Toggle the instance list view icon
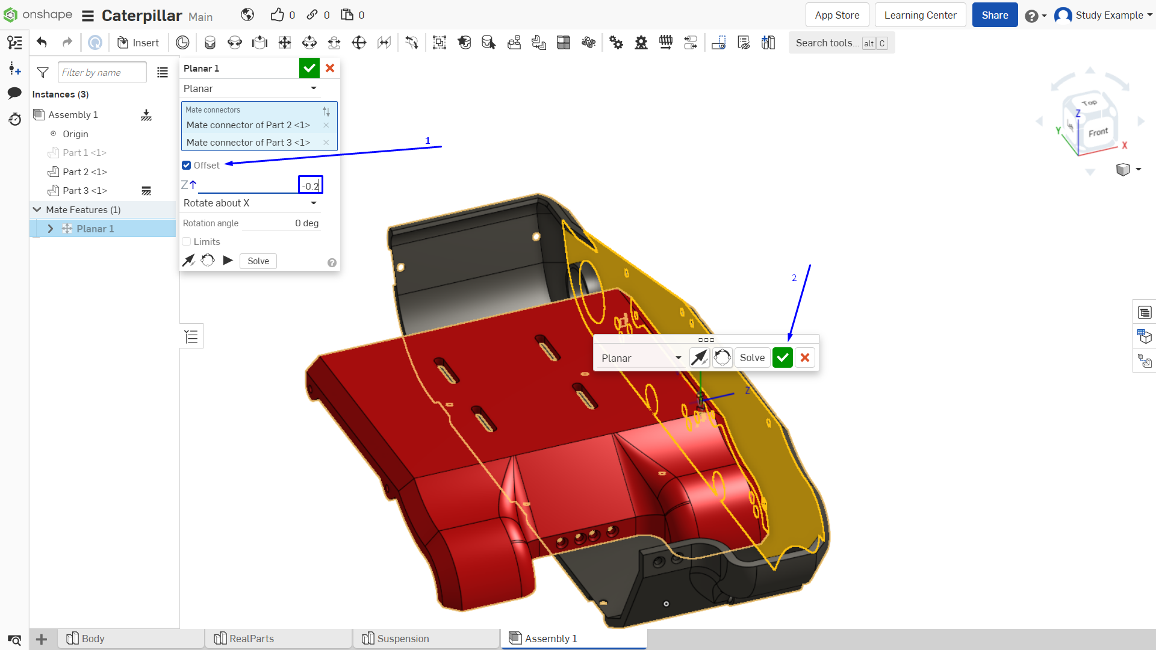 click(x=163, y=73)
